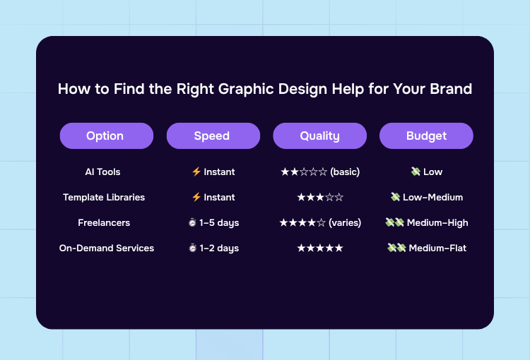The image size is (530, 360).
Task: Click the 'Medium–High' budget value
Action: pyautogui.click(x=437, y=223)
